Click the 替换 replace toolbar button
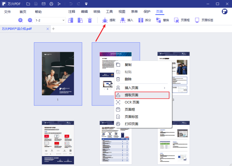The height and width of the screenshot is (166, 232). pyautogui.click(x=162, y=20)
